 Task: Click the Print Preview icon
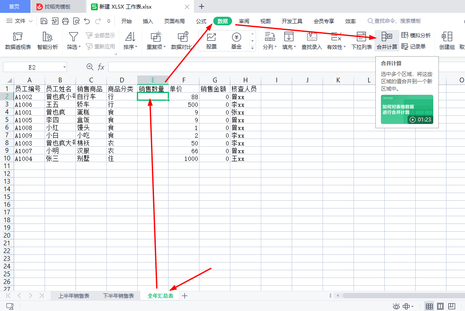click(x=76, y=21)
